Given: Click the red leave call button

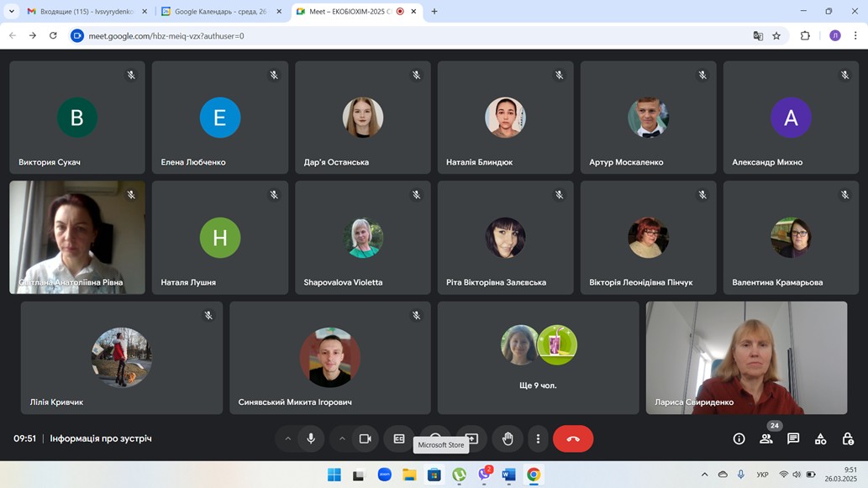Looking at the screenshot, I should 573,438.
